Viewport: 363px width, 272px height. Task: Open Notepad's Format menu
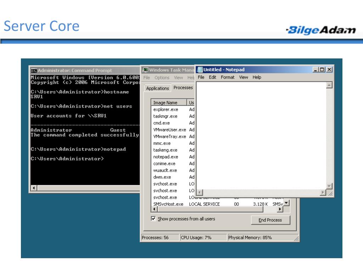pyautogui.click(x=228, y=77)
